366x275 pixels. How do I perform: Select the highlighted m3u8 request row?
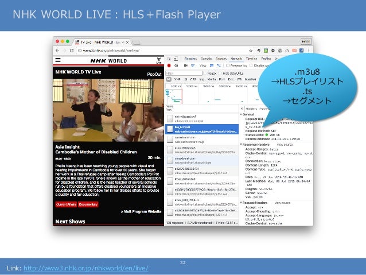tap(202, 129)
